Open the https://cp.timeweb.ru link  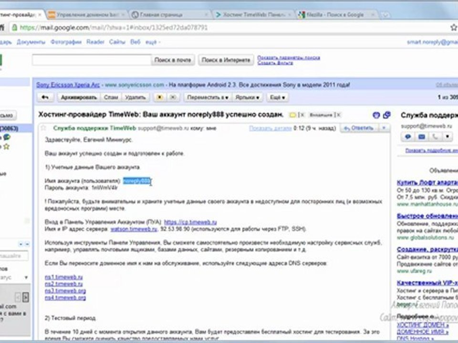190,222
